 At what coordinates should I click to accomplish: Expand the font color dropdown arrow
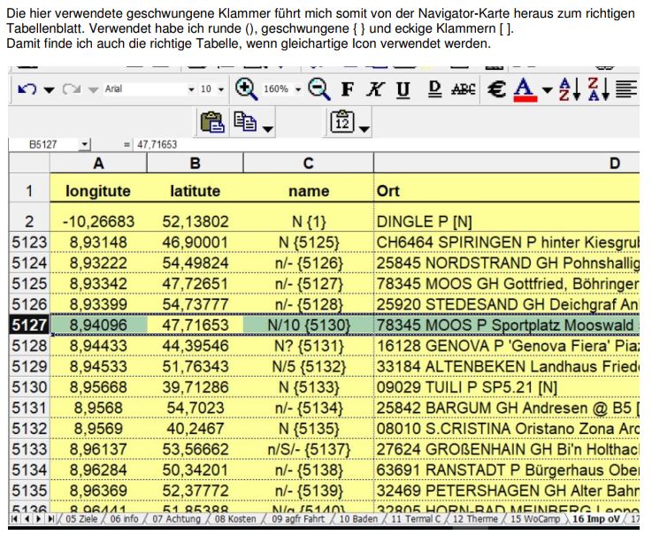click(x=547, y=89)
